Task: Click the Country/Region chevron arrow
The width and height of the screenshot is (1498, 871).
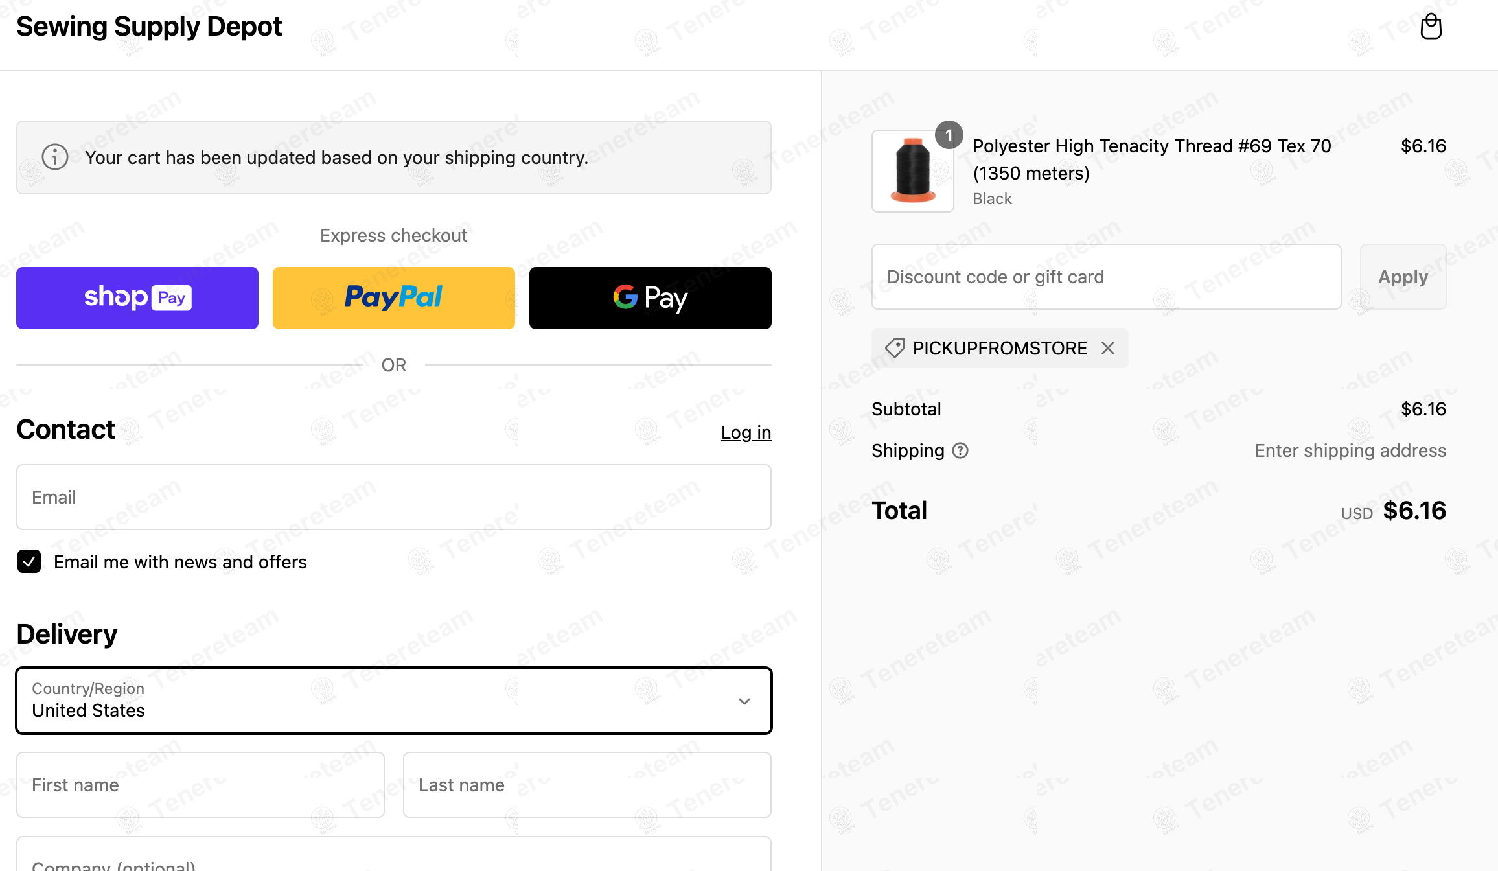Action: (744, 701)
